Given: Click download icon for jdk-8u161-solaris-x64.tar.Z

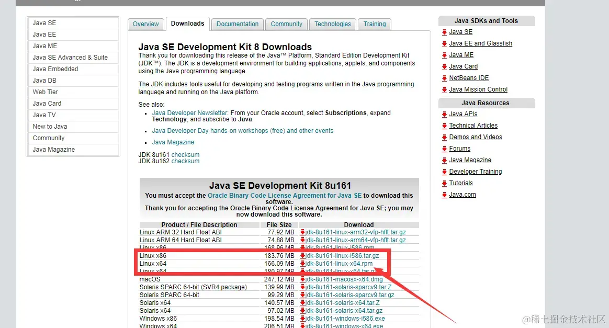Looking at the screenshot, I should click(x=302, y=303).
